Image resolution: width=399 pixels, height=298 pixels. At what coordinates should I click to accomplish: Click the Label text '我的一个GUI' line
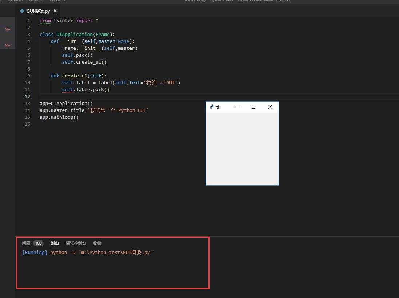(121, 82)
